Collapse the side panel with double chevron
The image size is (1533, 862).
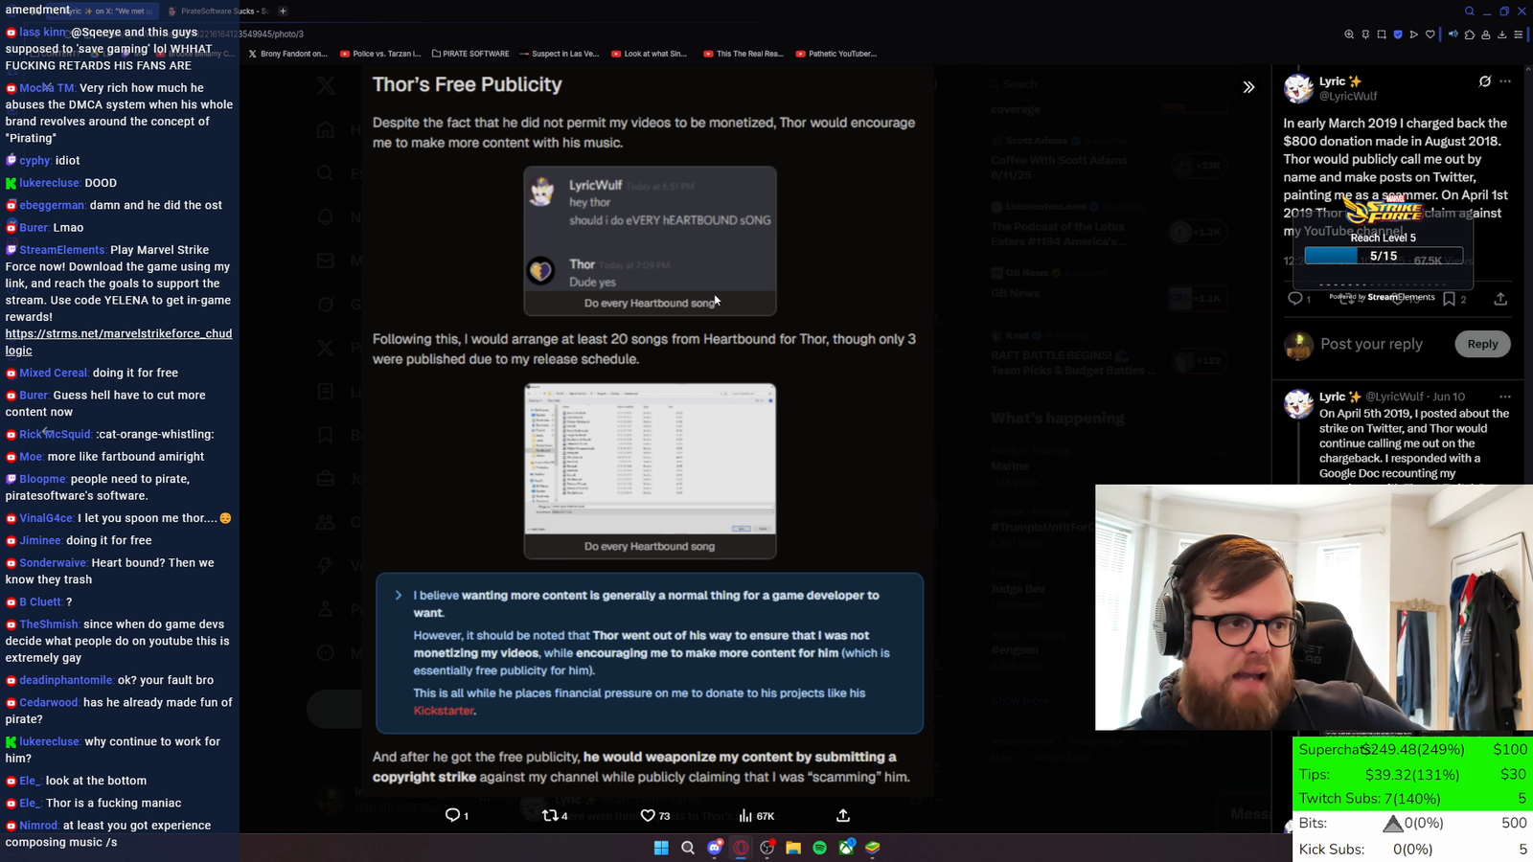(x=1248, y=87)
